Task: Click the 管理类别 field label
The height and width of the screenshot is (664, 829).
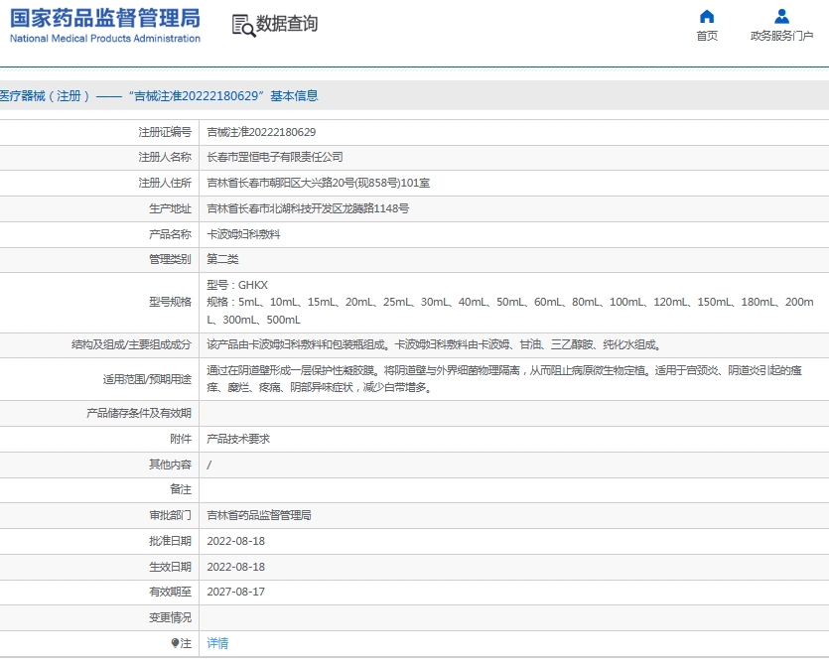Action: [170, 259]
